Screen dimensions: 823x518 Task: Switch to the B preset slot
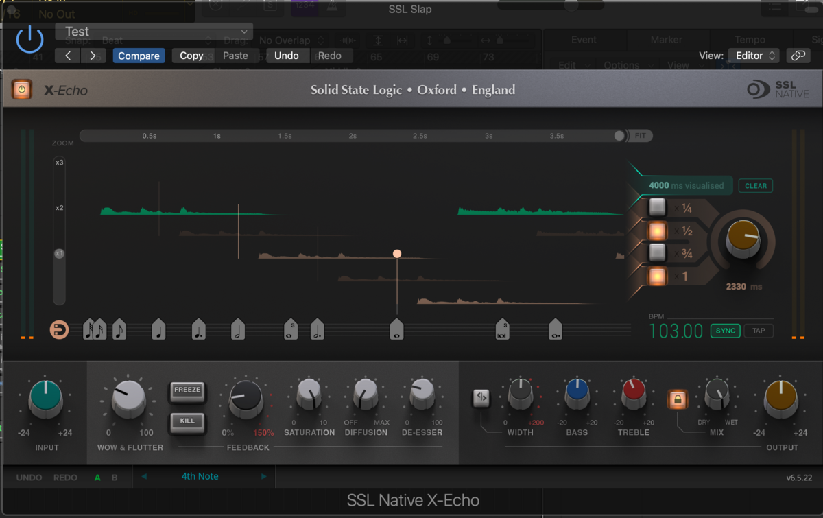(x=115, y=478)
